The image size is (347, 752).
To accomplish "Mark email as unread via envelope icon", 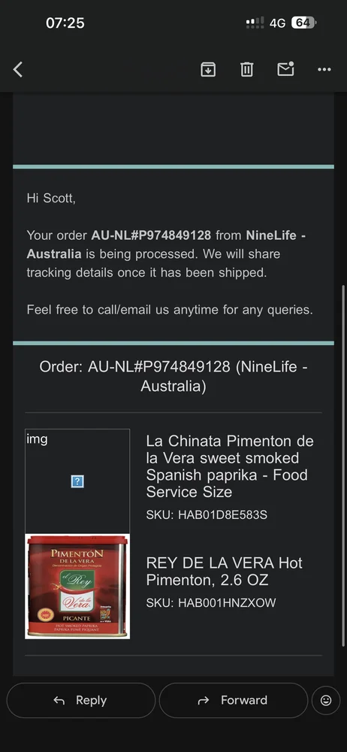I will [285, 69].
